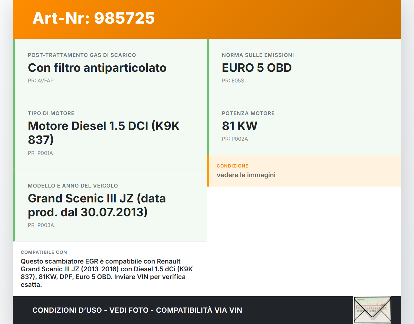This screenshot has width=414, height=324.
Task: Click the PR: P001A code label
Action: (x=40, y=153)
